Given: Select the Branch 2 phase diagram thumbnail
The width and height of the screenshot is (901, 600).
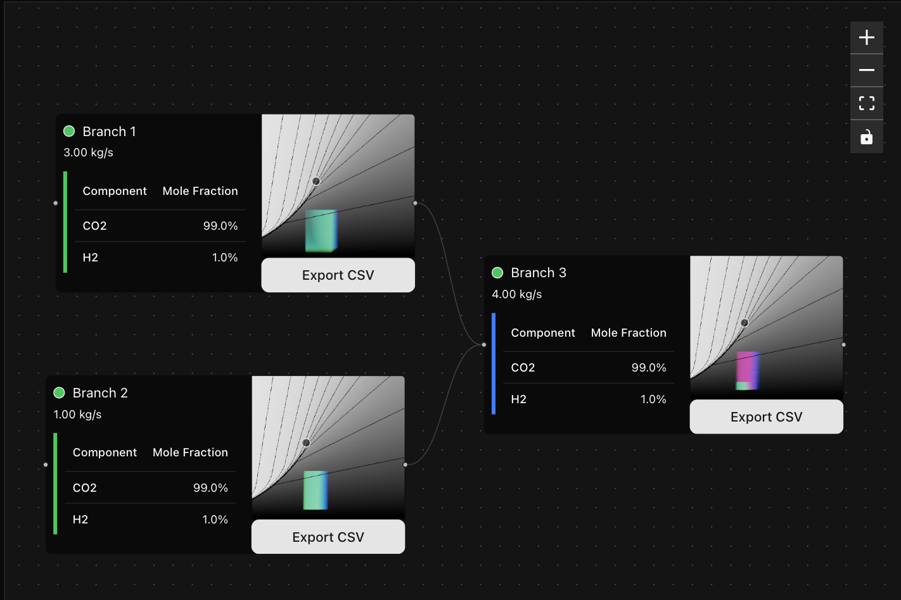Looking at the screenshot, I should point(328,447).
